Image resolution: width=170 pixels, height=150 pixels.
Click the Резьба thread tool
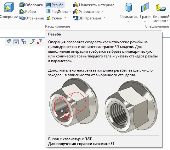tap(55, 5)
